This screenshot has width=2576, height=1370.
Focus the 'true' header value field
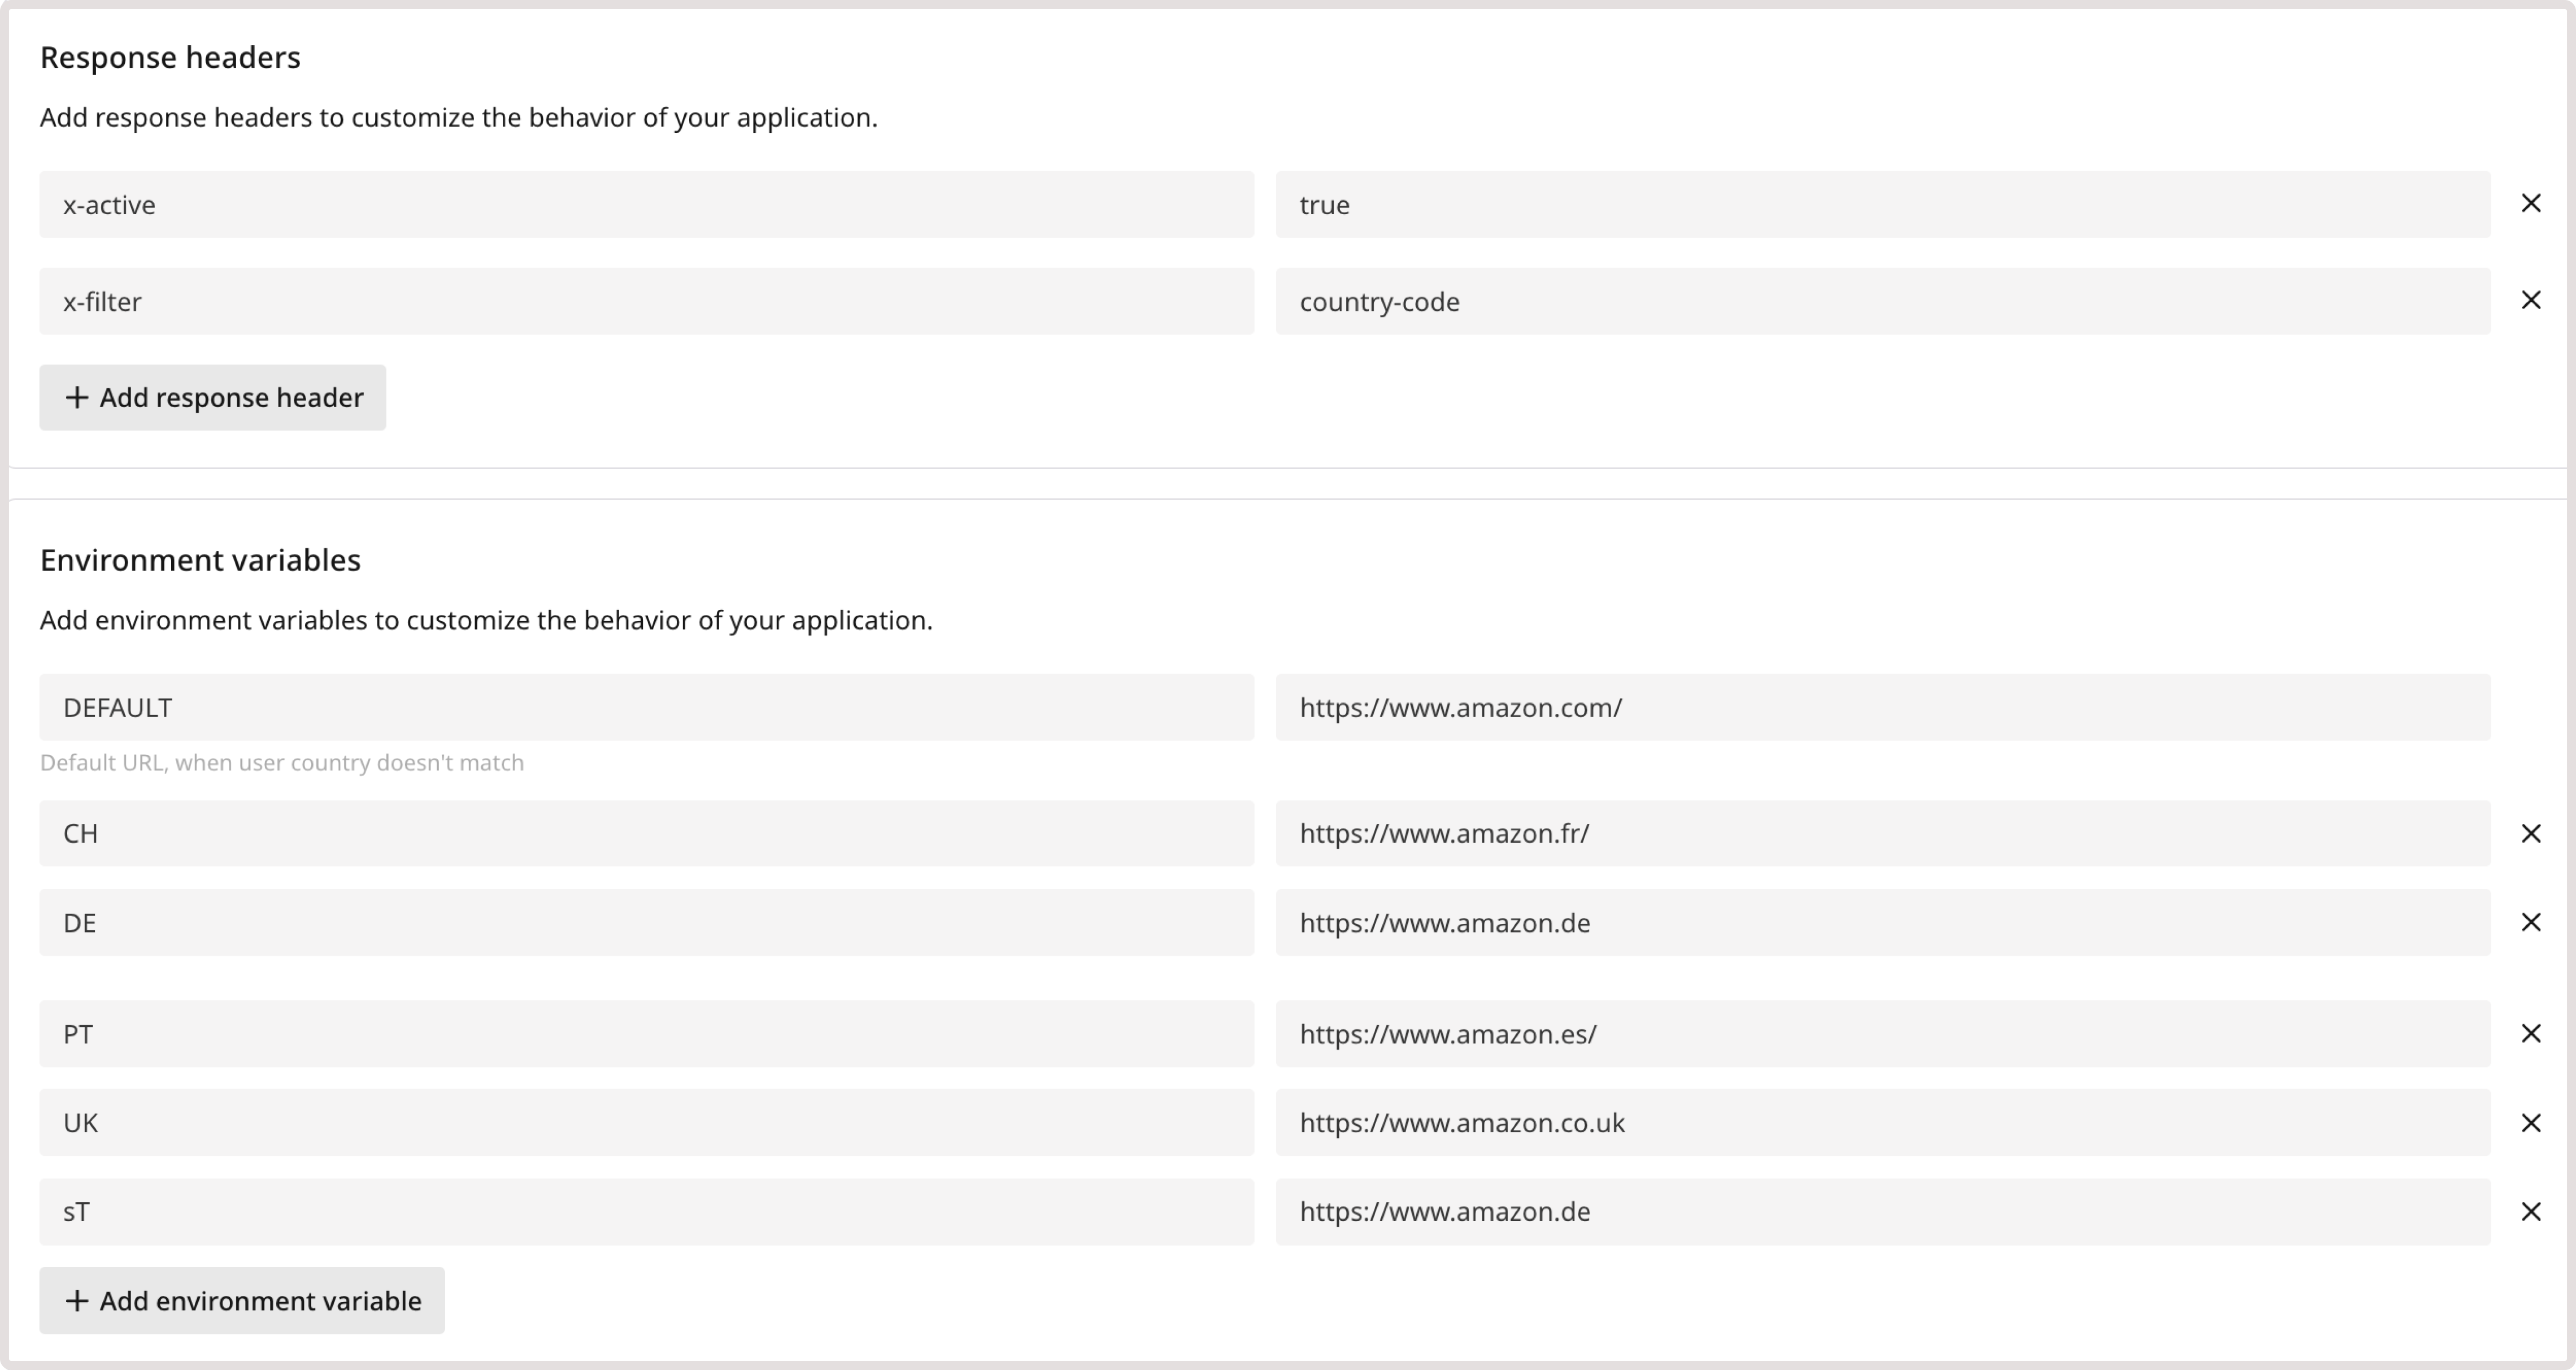pos(1882,205)
